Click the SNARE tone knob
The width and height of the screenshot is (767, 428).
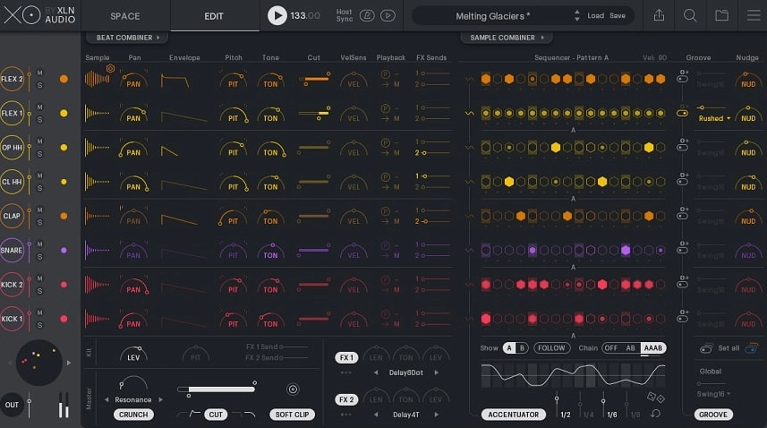(270, 252)
